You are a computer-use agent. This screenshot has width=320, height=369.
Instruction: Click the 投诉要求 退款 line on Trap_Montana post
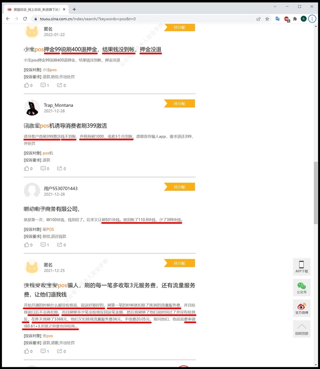(37, 160)
